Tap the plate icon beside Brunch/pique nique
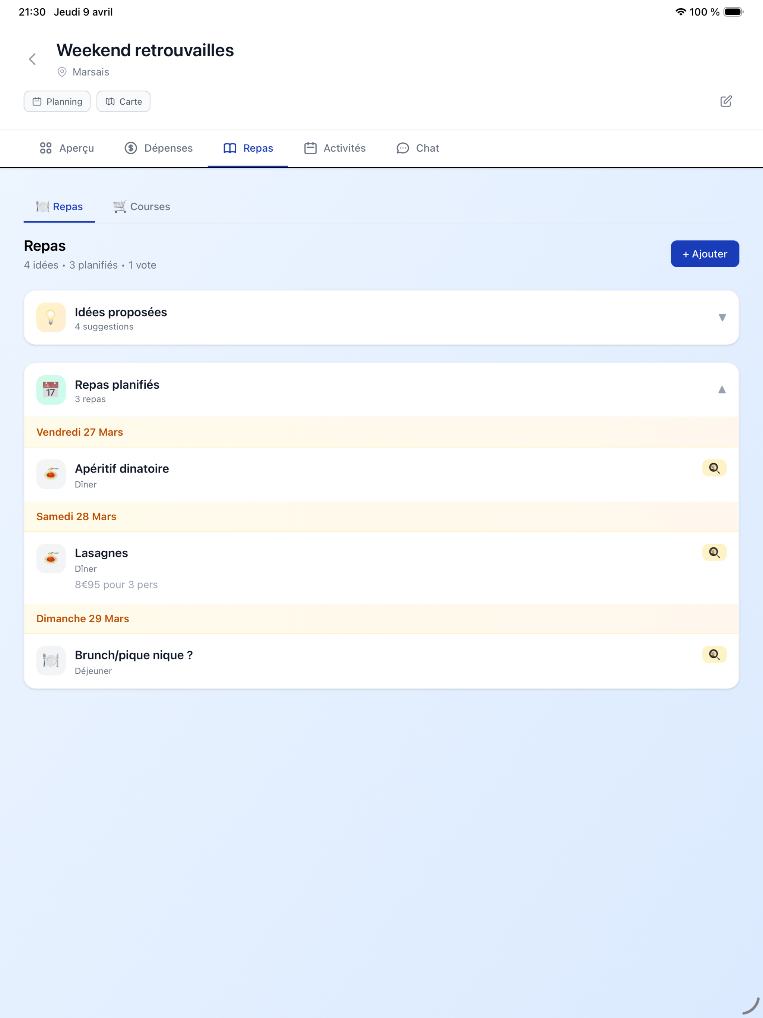Image resolution: width=763 pixels, height=1018 pixels. click(51, 660)
